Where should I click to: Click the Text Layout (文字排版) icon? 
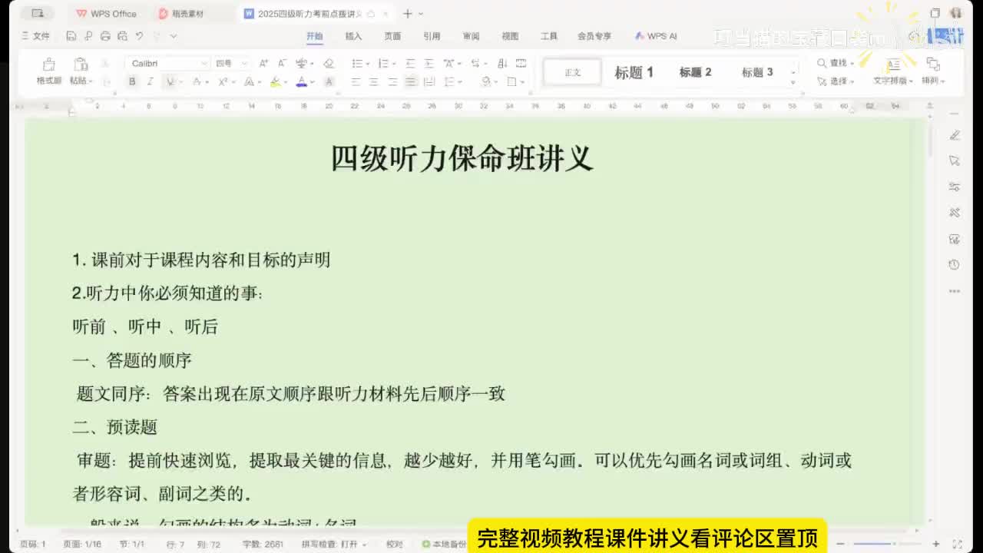[893, 65]
